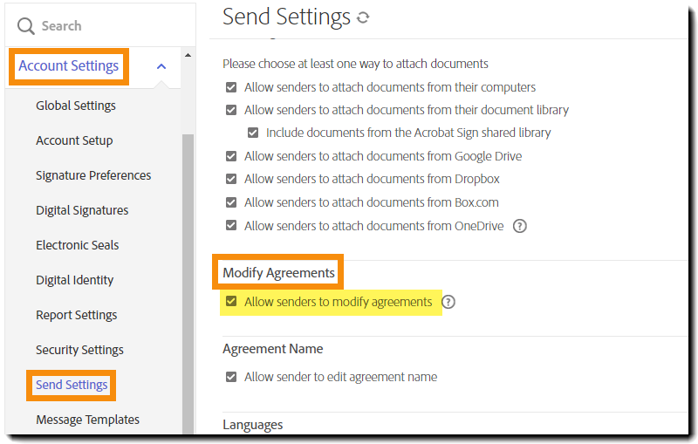Click the Account Settings header link
Viewport: 698px width, 444px height.
pos(69,66)
